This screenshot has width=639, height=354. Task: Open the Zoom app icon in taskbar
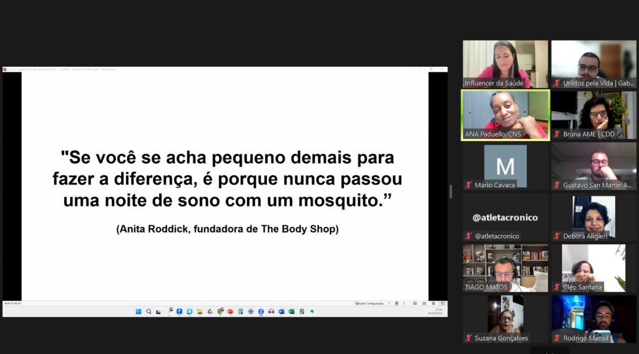261,312
